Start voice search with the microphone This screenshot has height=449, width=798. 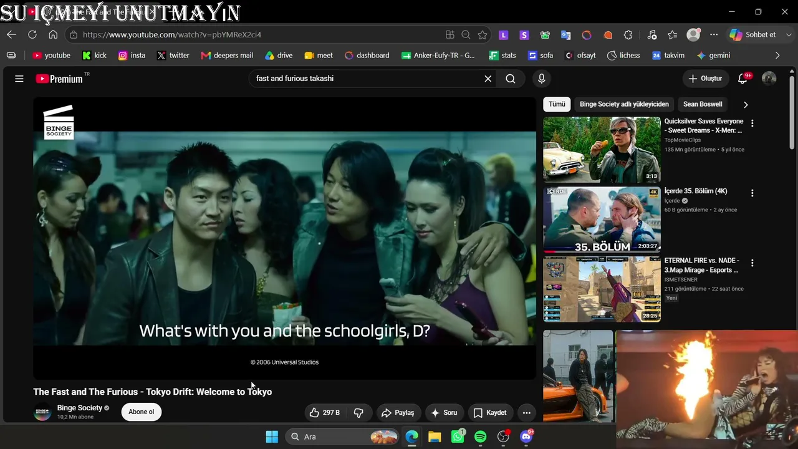[541, 79]
